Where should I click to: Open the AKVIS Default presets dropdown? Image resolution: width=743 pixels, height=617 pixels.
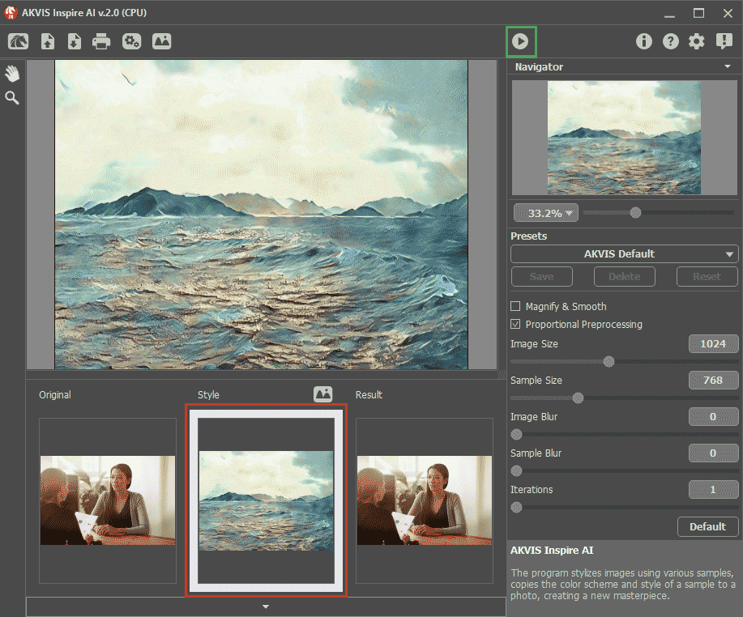[x=624, y=254]
